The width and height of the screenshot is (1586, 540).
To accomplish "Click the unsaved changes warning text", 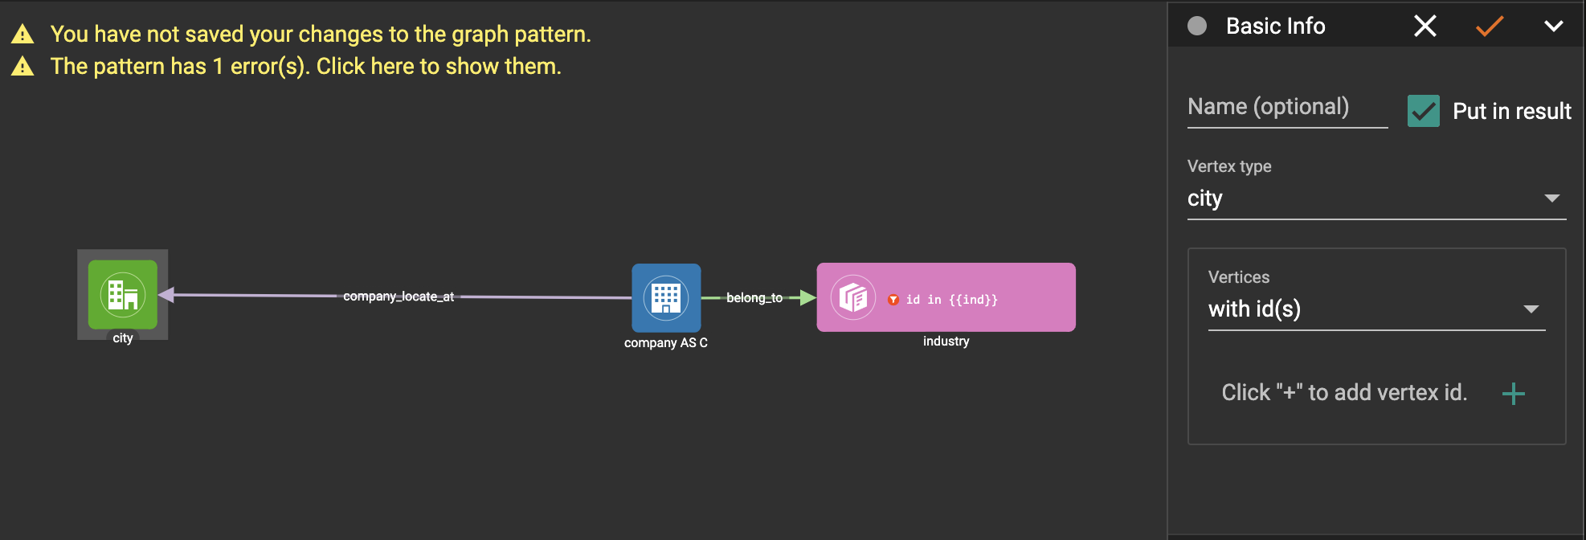I will 320,34.
